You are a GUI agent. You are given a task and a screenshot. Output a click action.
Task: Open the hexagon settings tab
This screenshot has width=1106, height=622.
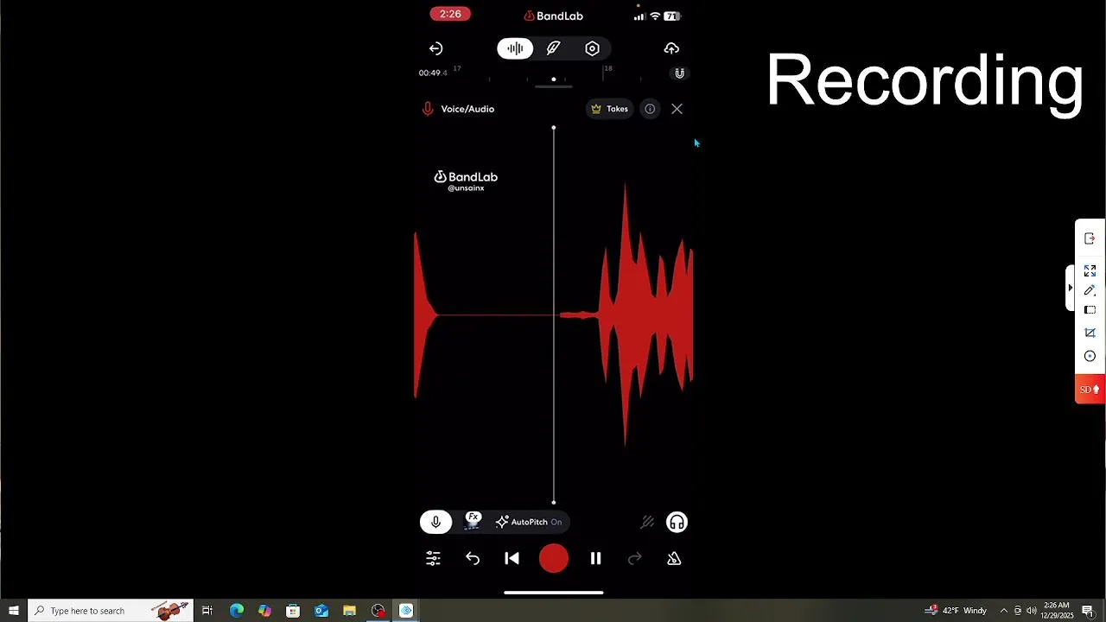point(592,49)
